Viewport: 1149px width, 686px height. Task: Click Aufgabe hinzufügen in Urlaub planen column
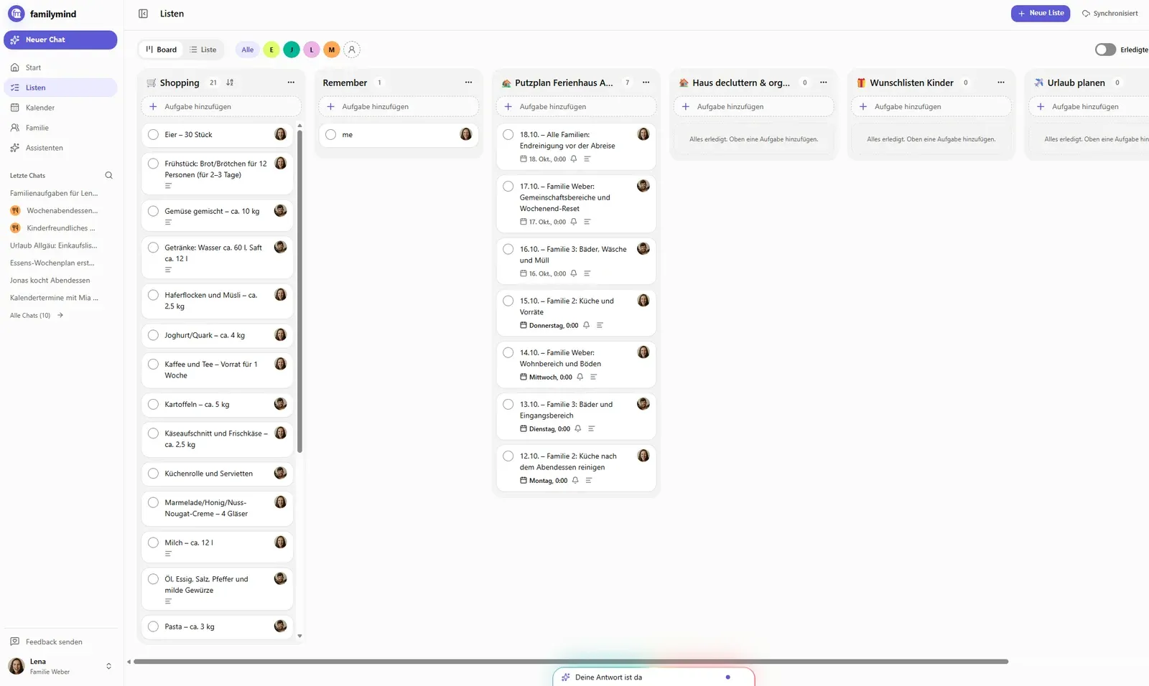point(1089,106)
